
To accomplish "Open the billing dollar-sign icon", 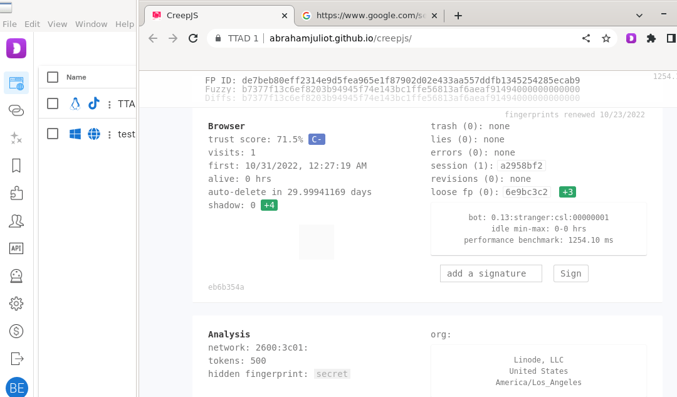I will pos(16,331).
